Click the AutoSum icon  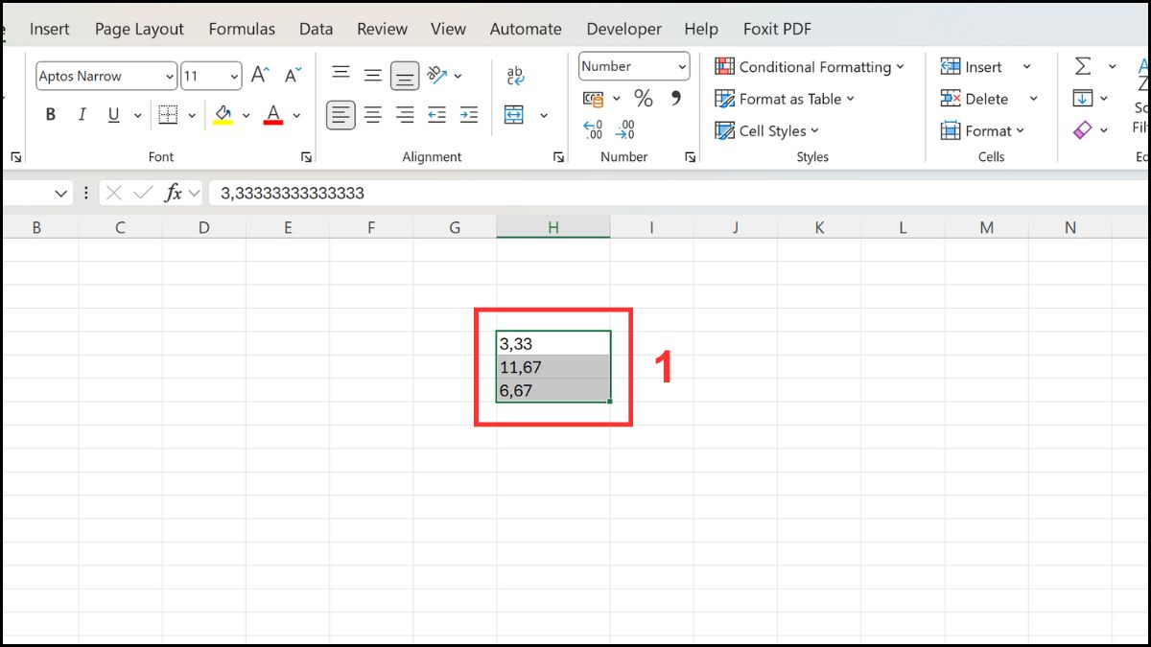click(x=1085, y=65)
